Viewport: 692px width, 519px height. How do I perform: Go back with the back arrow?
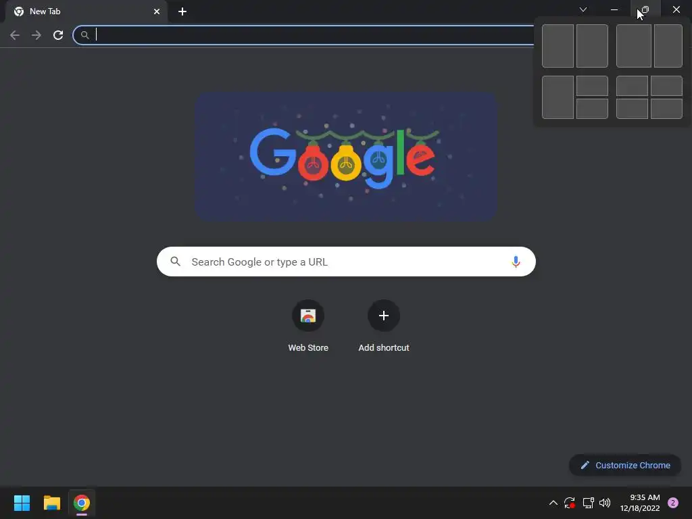tap(15, 35)
